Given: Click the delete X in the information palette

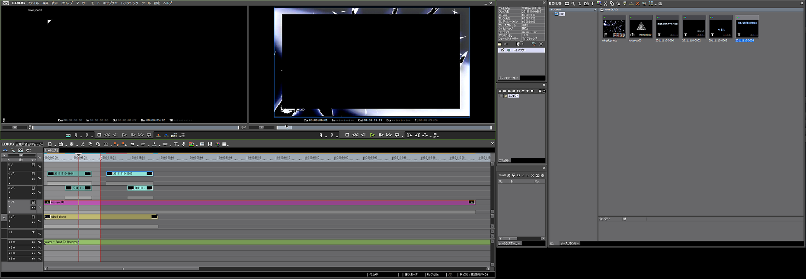Looking at the screenshot, I should 541,44.
